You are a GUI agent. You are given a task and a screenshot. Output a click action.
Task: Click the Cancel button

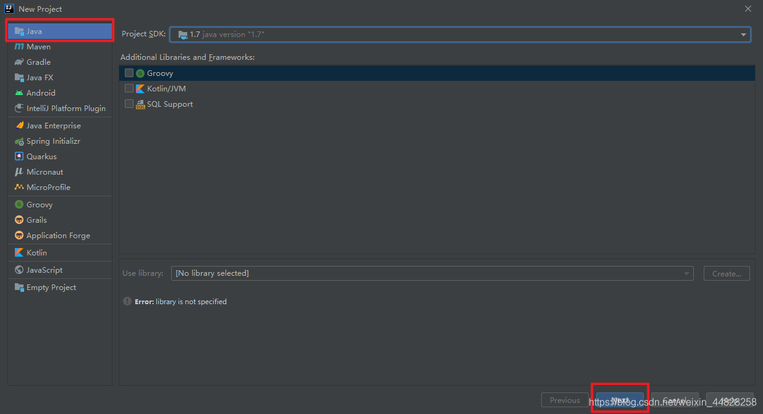(x=675, y=400)
